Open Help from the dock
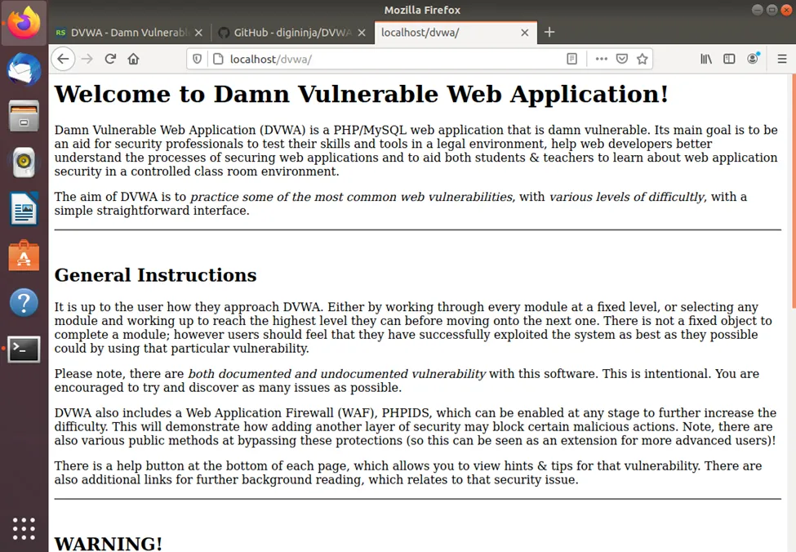 pyautogui.click(x=24, y=303)
